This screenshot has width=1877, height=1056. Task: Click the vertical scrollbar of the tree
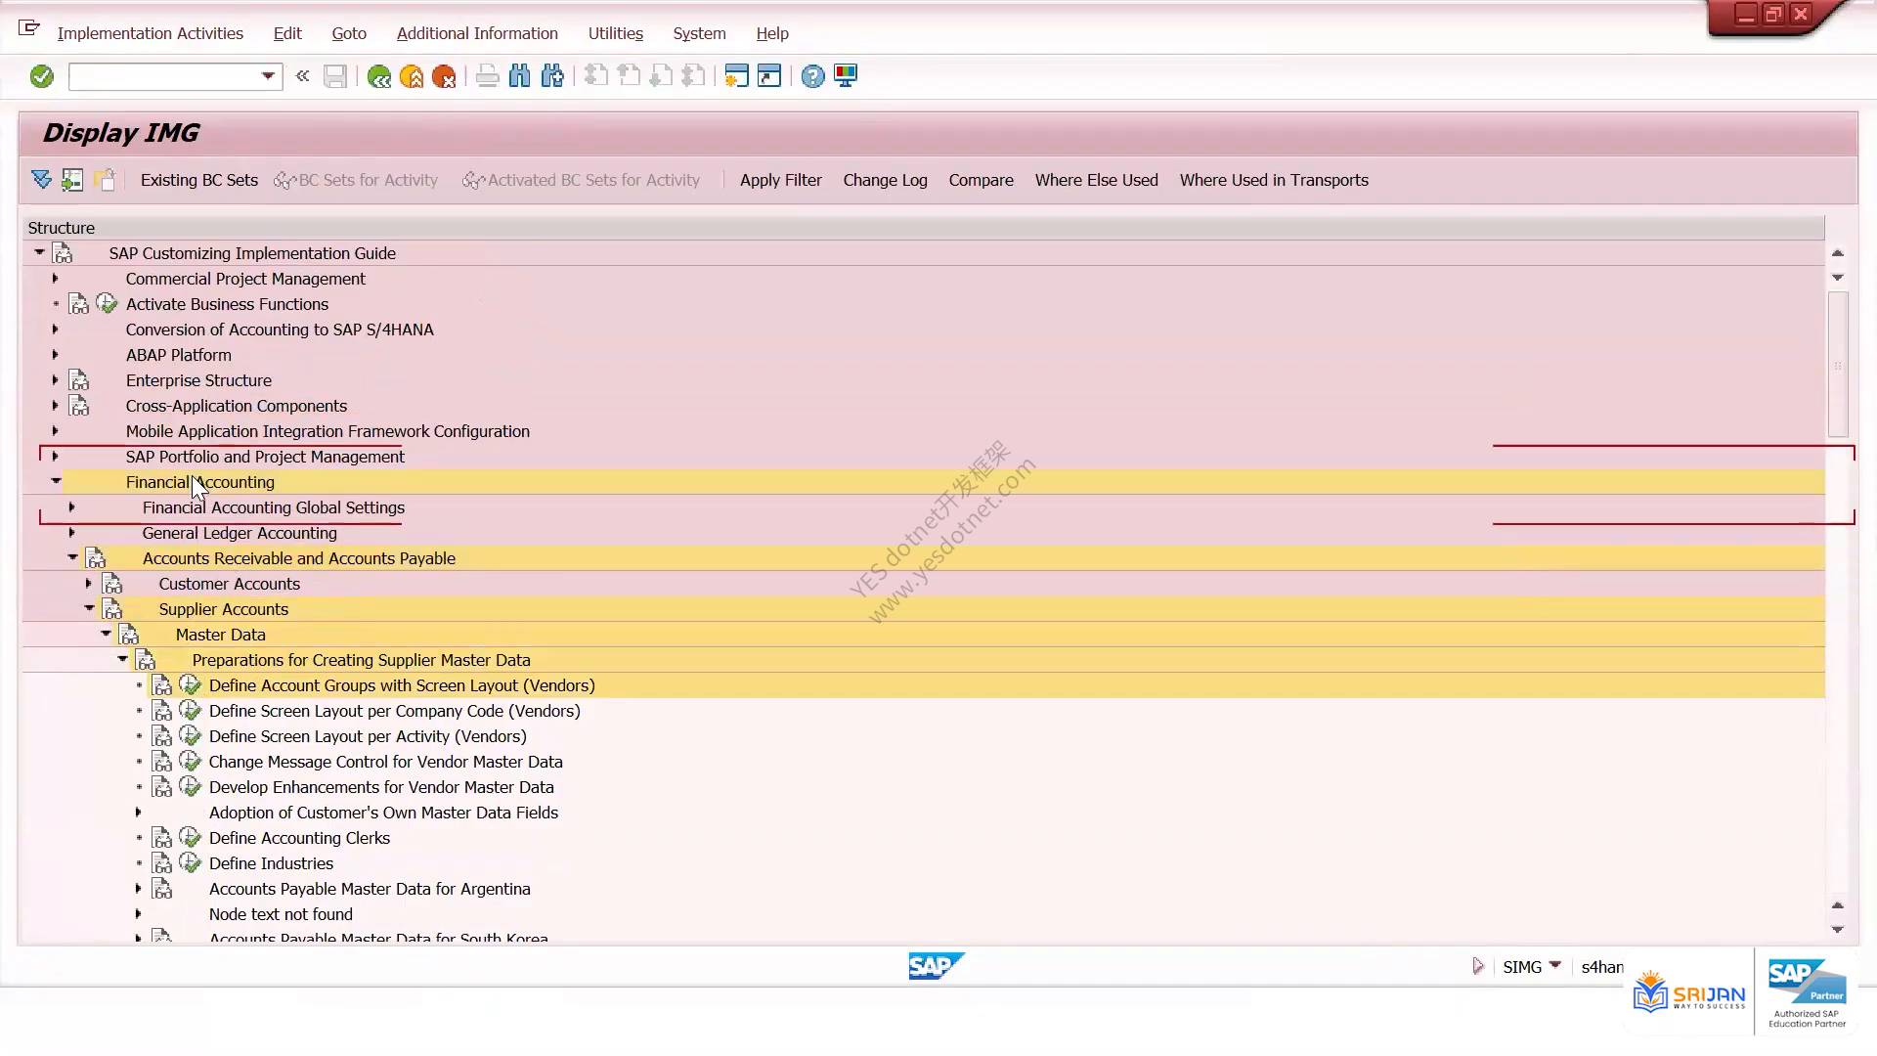1838,365
